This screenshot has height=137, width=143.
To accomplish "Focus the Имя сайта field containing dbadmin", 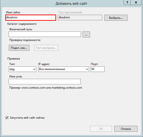I will 31,18.
